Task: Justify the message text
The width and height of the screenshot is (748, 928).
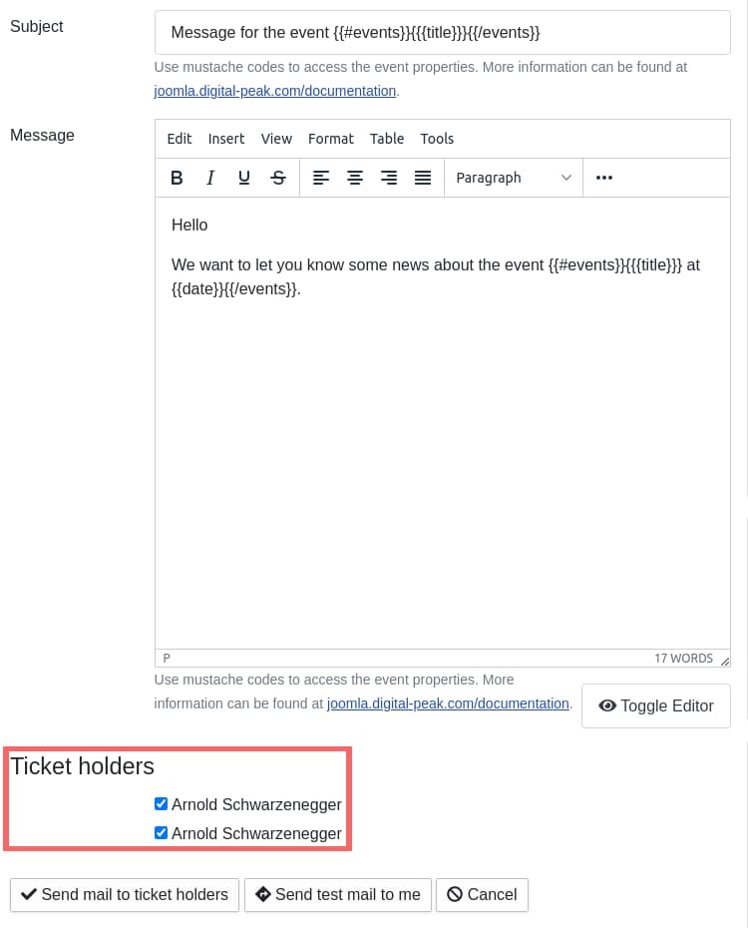Action: tap(423, 178)
